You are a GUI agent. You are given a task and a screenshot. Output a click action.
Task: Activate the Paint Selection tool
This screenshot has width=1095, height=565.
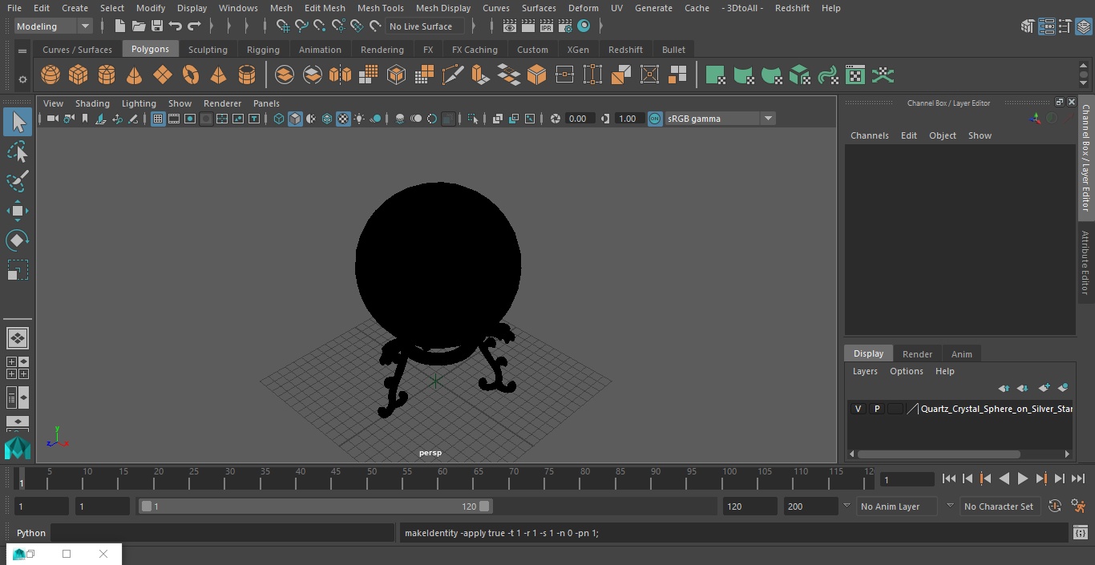[x=18, y=181]
